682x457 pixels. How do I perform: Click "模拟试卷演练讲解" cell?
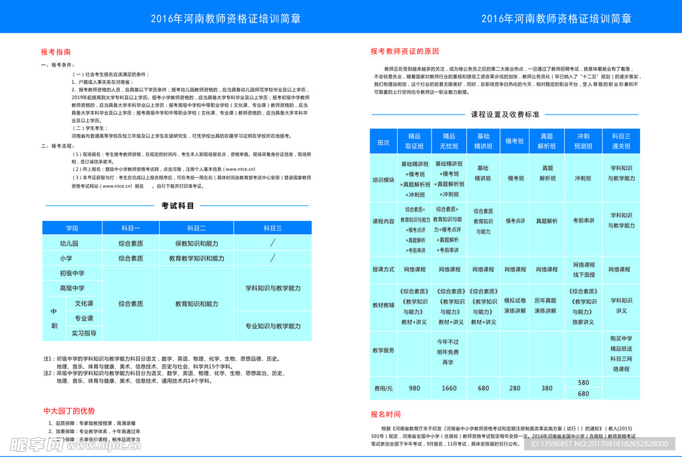(x=515, y=306)
